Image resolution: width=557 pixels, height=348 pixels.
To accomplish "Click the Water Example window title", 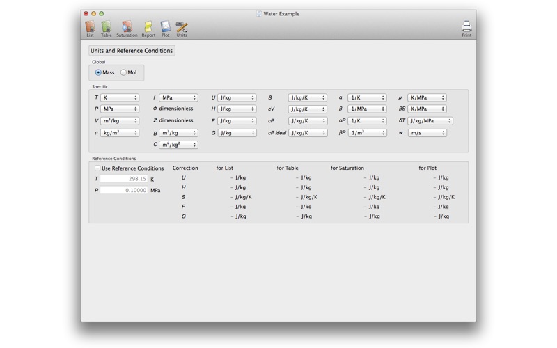I will click(281, 14).
